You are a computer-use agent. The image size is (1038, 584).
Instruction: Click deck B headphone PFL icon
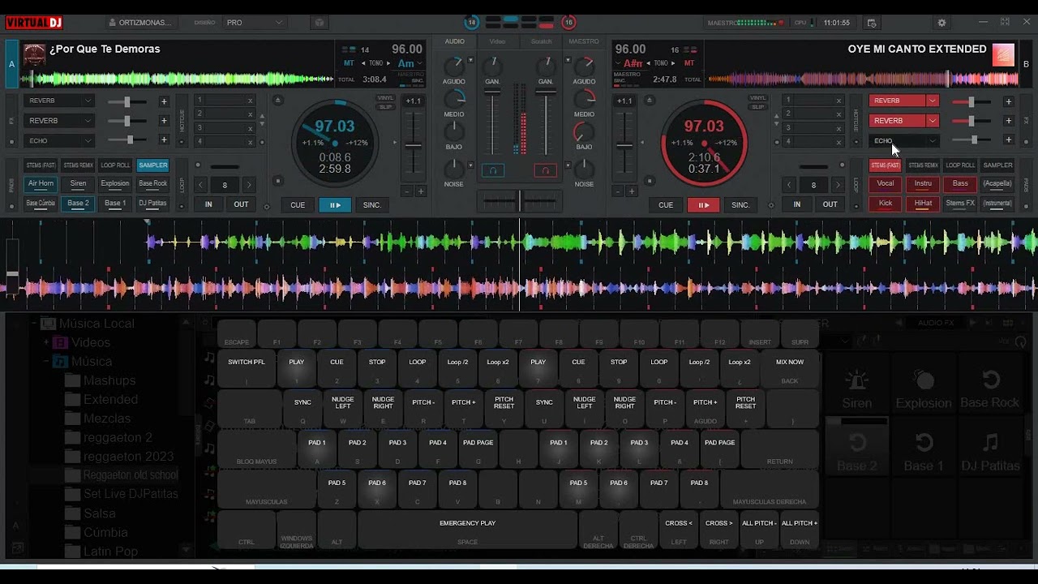[546, 170]
